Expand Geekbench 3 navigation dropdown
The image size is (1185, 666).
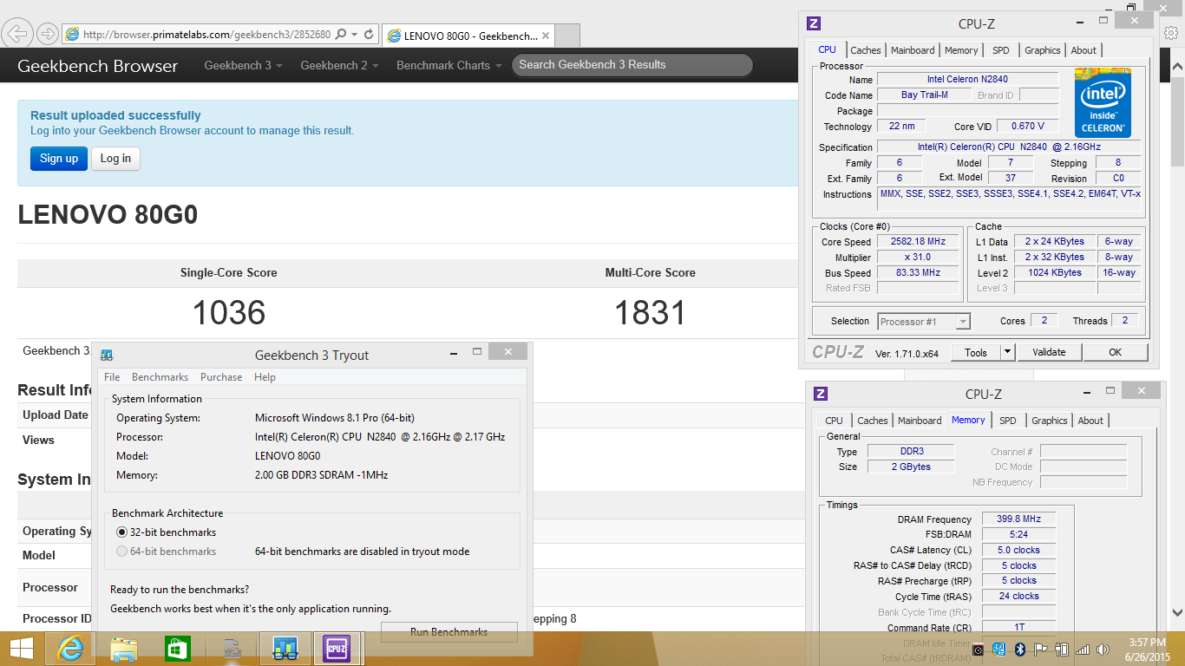coord(243,65)
